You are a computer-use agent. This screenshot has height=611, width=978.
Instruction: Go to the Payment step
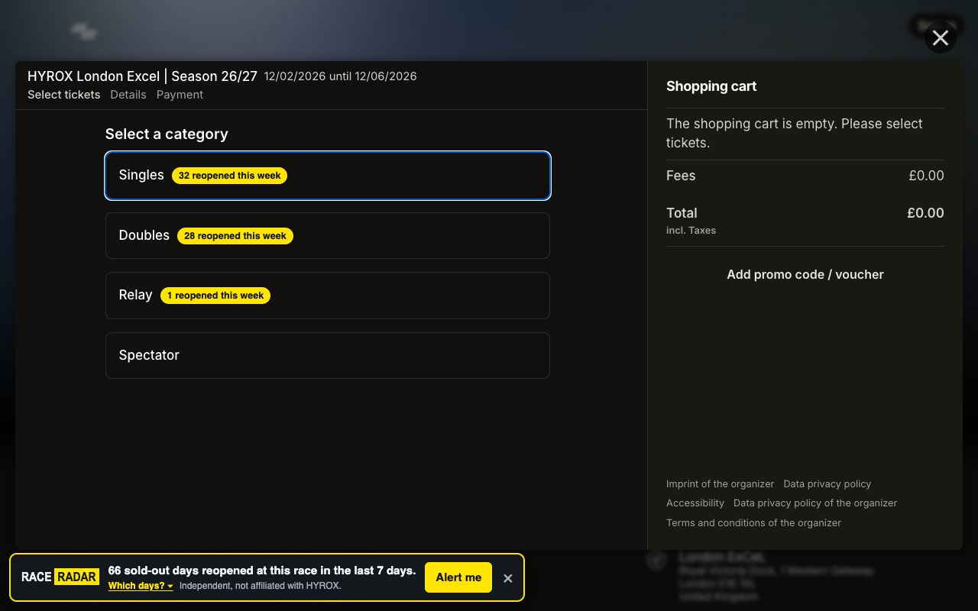[x=180, y=95]
